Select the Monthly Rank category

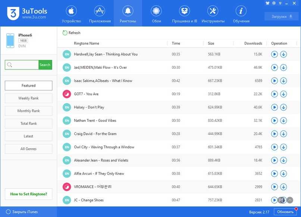(28, 111)
